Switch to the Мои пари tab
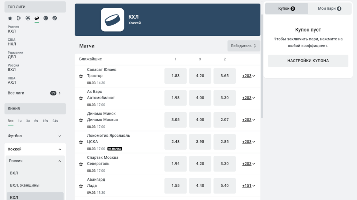357x200 pixels. coord(329,8)
